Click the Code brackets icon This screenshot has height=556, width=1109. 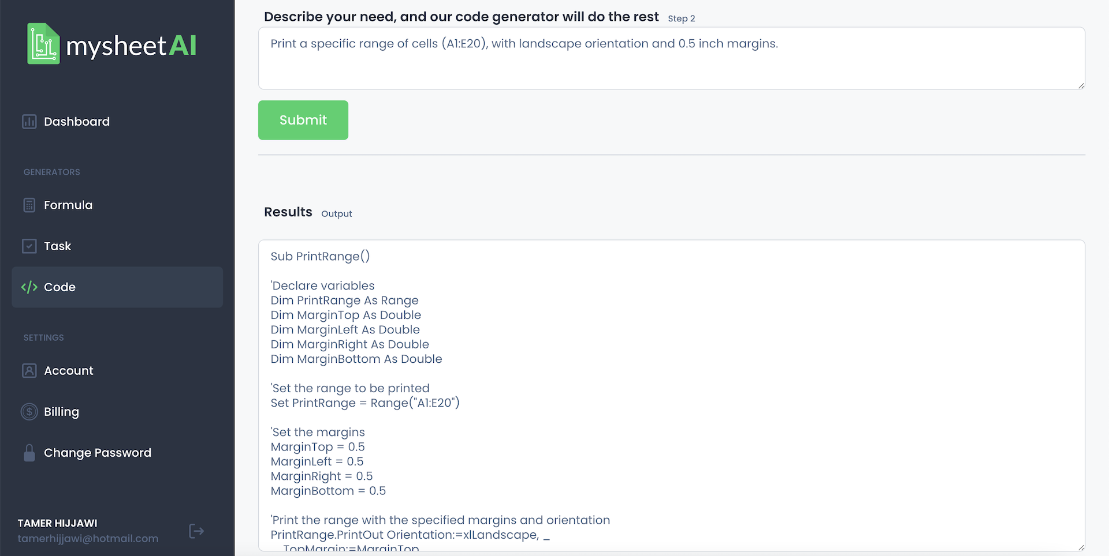(29, 287)
